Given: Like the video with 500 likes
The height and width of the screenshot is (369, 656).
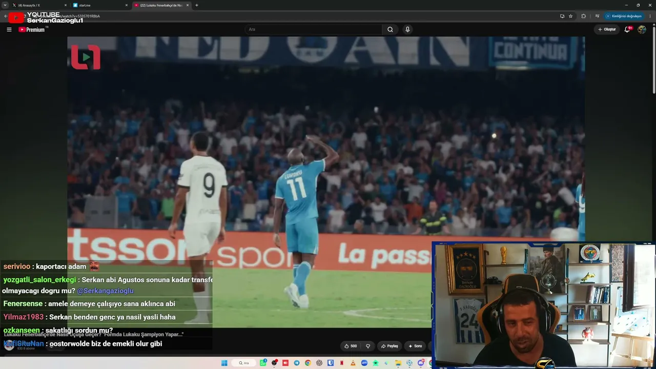Looking at the screenshot, I should pos(351,346).
